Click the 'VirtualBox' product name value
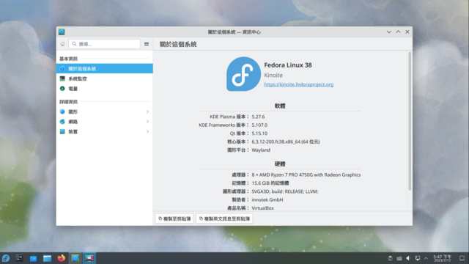This screenshot has width=469, height=264. (262, 208)
